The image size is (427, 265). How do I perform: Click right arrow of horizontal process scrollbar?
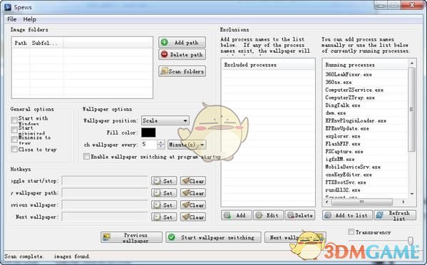(x=403, y=202)
